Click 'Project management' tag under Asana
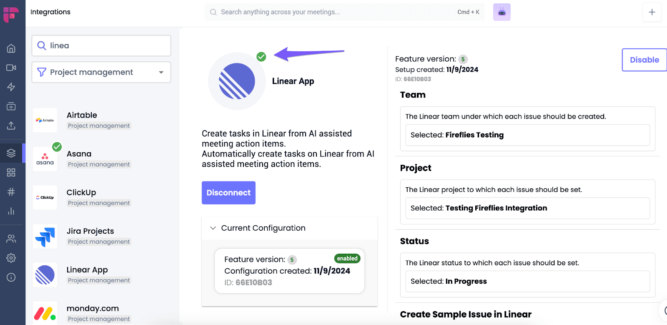Image resolution: width=667 pixels, height=325 pixels. pyautogui.click(x=99, y=164)
